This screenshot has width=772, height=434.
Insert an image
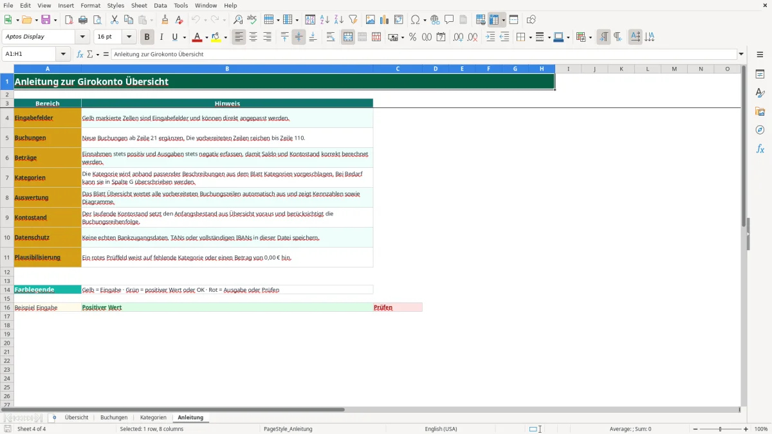(371, 20)
